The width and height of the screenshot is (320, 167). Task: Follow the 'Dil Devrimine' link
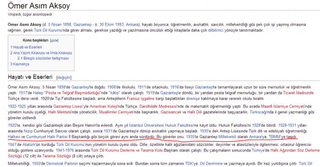211,164
